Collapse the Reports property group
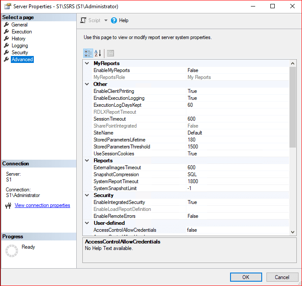Screen dimensions: 302x286 [x=88, y=161]
